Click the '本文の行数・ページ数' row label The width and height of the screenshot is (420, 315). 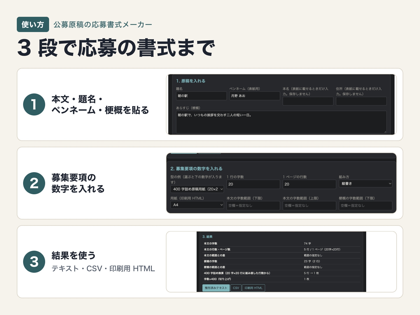coord(217,249)
